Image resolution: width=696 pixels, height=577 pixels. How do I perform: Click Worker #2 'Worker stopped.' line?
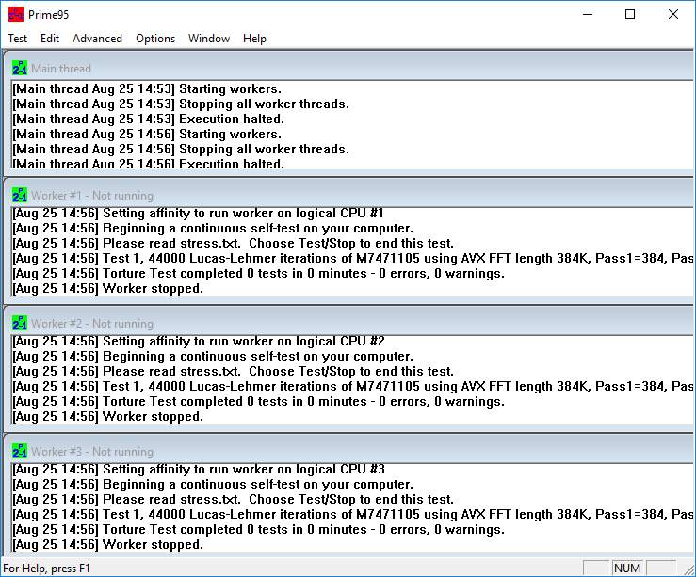108,416
